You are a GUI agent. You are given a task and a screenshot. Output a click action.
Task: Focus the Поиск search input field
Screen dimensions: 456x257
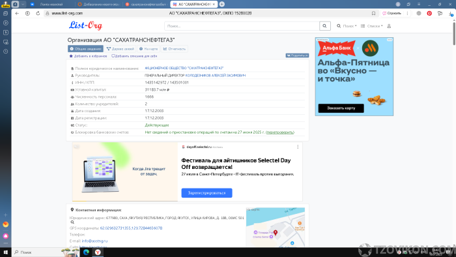pos(242,26)
